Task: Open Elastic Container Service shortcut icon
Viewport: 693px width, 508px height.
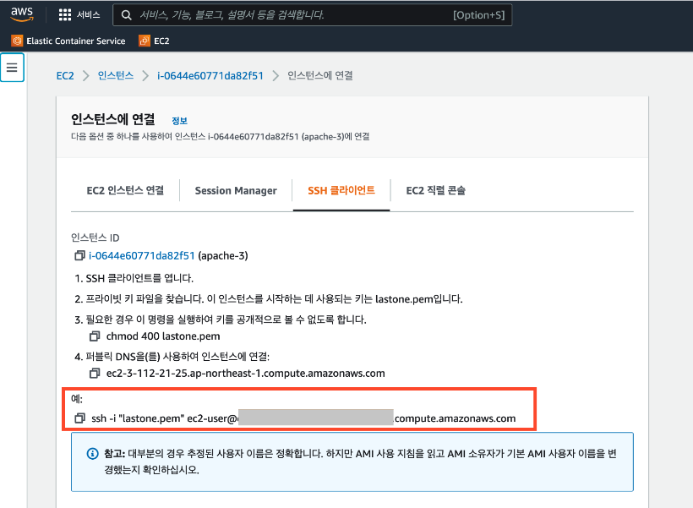Action: pyautogui.click(x=17, y=41)
